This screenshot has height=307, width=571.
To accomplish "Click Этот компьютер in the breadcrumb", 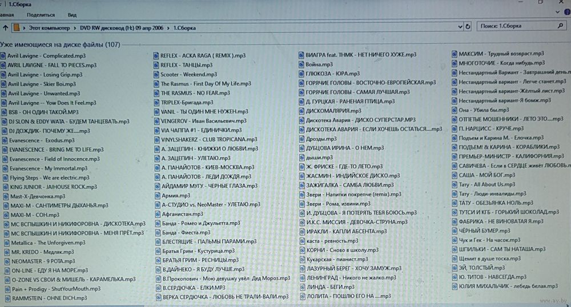I will (x=50, y=27).
